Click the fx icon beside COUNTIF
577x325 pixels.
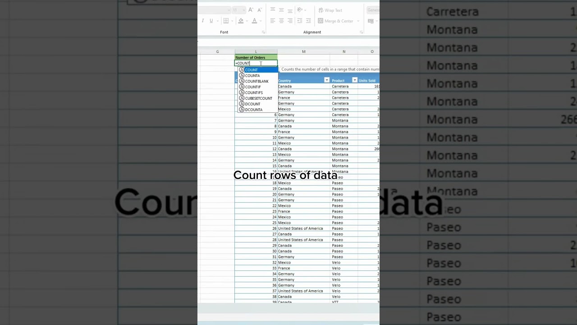pos(242,87)
